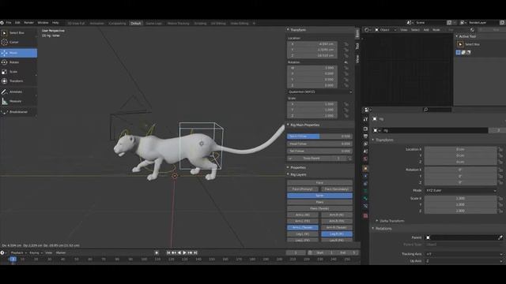Open the XYZ Euler Mode dropdown
This screenshot has width=506, height=284.
[460, 191]
